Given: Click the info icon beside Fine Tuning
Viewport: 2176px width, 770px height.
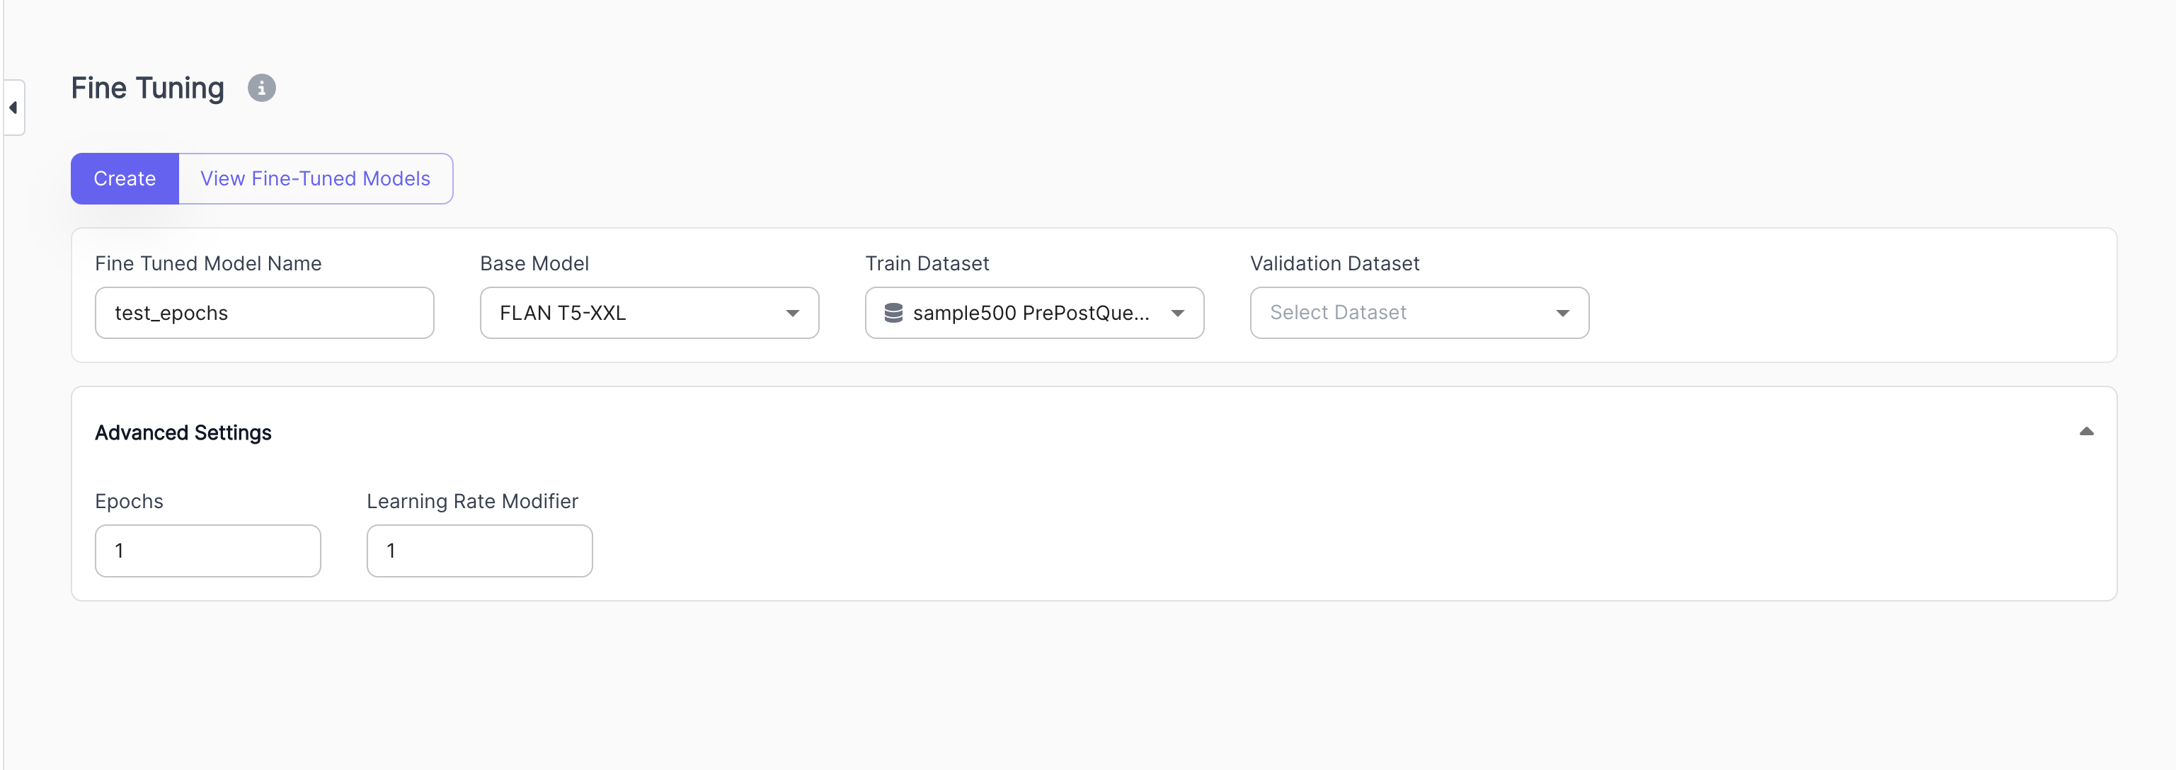Looking at the screenshot, I should [x=261, y=88].
